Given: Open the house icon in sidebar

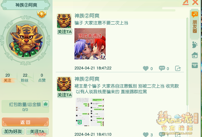Looking at the screenshot, I should pos(195,55).
